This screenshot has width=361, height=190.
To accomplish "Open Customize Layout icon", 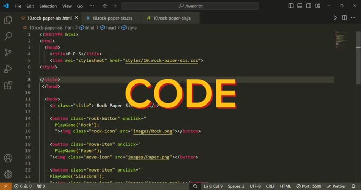I will [318, 6].
